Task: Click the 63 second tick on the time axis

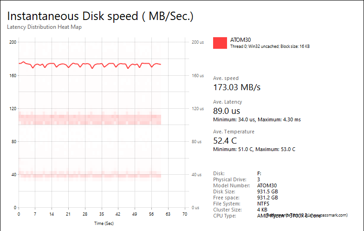Action: coord(168,214)
